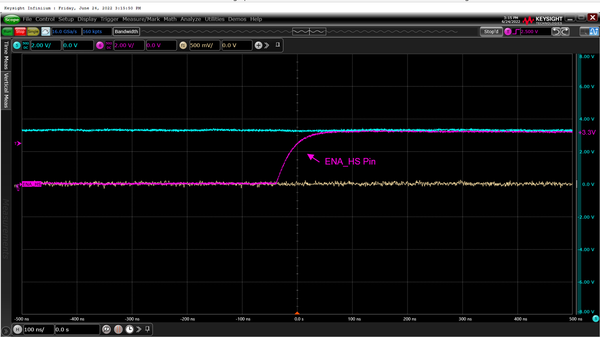Open the Time Meas side tab
Viewport: 600px width, 337px height.
(x=6, y=55)
